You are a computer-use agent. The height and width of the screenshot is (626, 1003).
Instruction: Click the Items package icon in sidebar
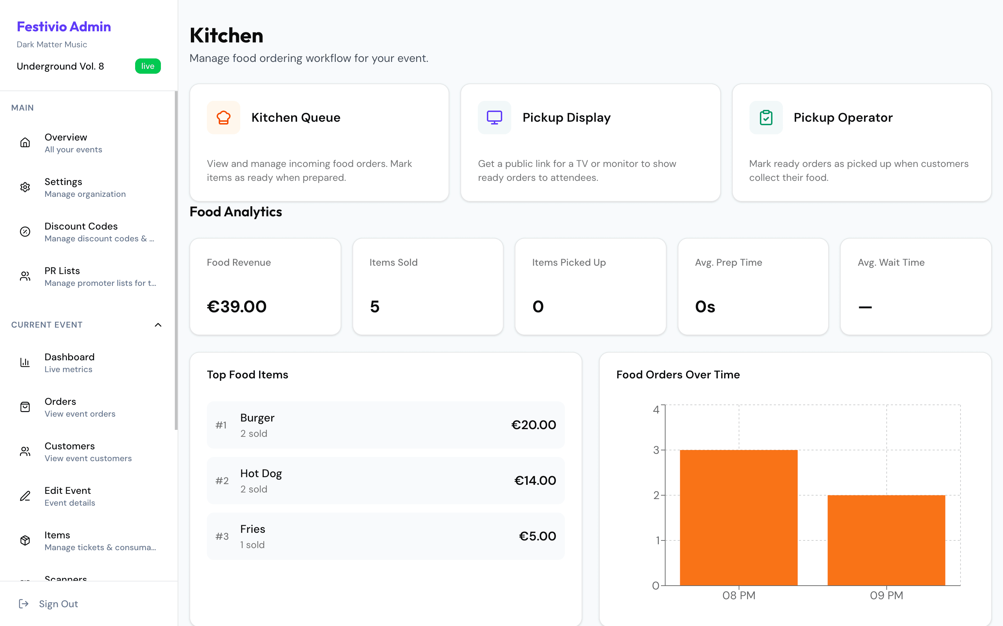(x=25, y=540)
